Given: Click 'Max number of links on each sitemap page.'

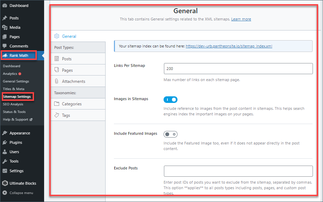Looking at the screenshot, I should 202,80.
